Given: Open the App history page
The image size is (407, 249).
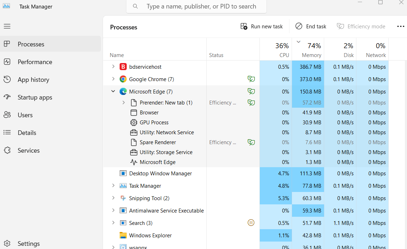Looking at the screenshot, I should point(51,80).
